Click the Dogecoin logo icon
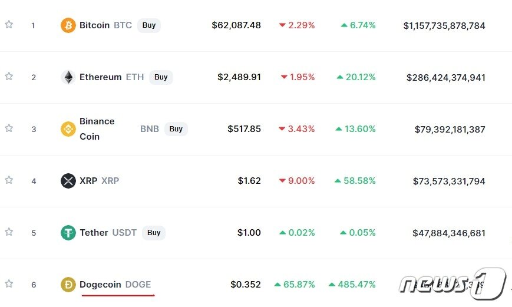 coord(68,285)
